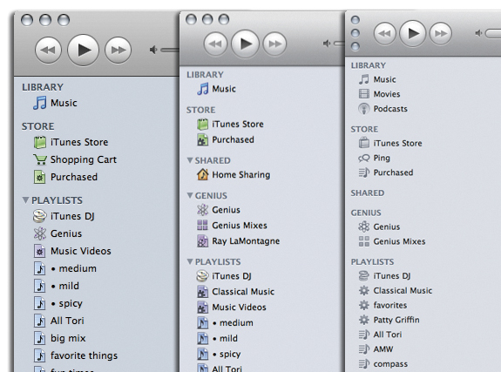Select "compass" playlist in right window
Image resolution: width=501 pixels, height=372 pixels.
383,364
